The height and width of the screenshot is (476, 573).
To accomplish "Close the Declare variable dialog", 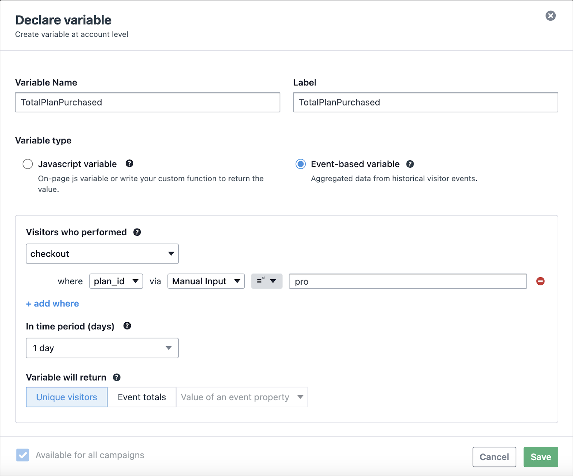I will 550,16.
